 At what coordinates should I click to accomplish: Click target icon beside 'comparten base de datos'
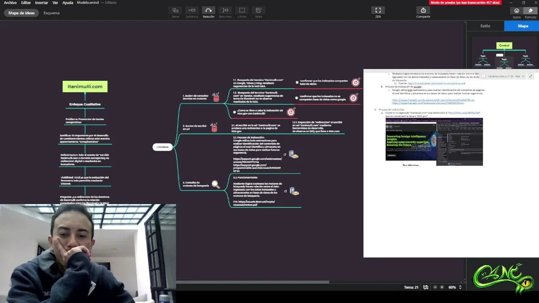click(x=356, y=82)
